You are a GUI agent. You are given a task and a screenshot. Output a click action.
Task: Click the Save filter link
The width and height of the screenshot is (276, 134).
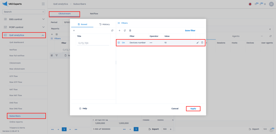(190, 31)
